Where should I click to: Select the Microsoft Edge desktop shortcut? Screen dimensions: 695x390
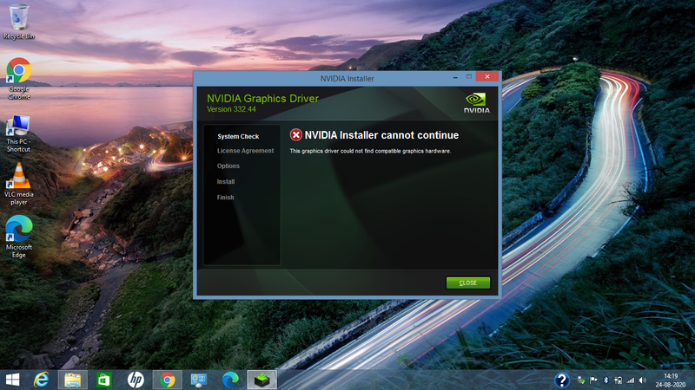(x=18, y=237)
